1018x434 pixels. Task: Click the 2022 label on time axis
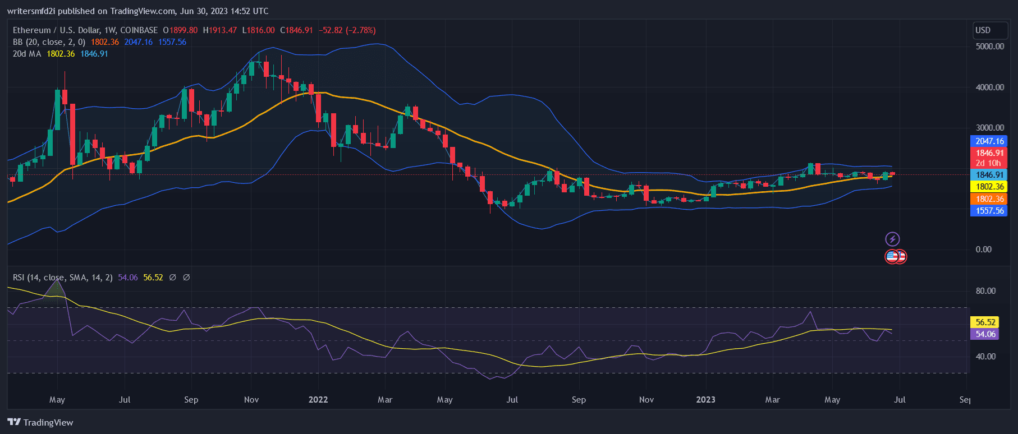coord(318,400)
